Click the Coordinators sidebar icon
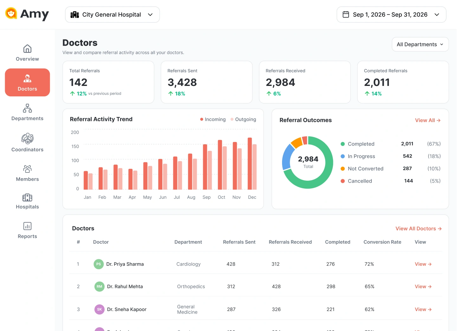 27,139
